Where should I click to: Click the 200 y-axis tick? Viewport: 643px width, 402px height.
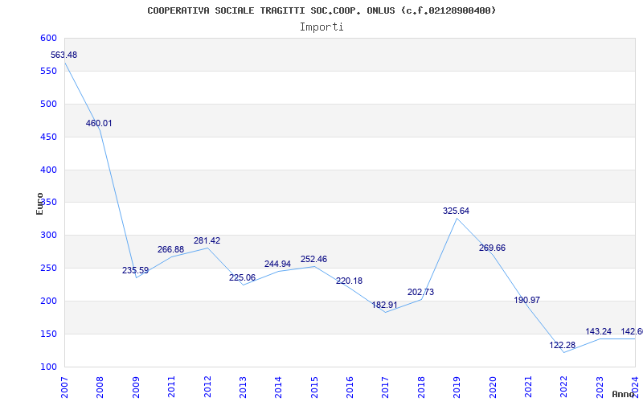click(x=48, y=301)
